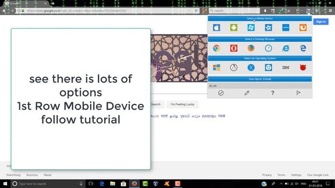Open help via the question mark

pos(273,93)
